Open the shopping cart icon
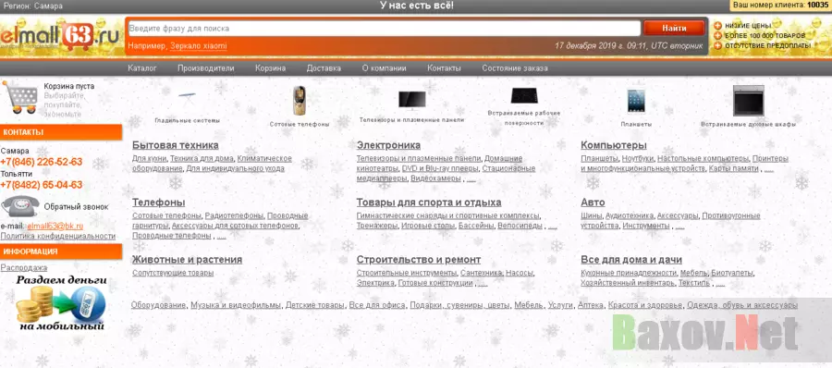Screen dimensions: 832x368 point(21,98)
